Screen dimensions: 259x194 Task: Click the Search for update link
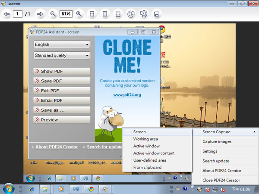[x=104, y=147]
